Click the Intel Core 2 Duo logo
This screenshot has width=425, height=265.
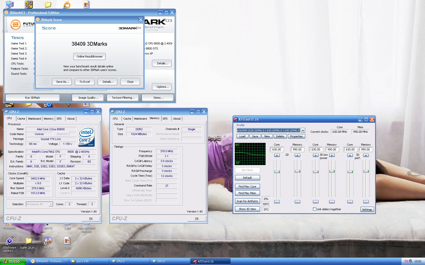[x=87, y=137]
